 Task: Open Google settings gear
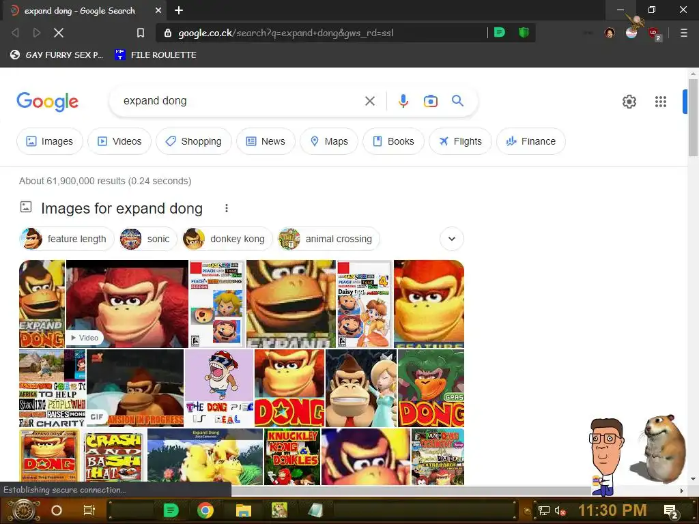629,102
